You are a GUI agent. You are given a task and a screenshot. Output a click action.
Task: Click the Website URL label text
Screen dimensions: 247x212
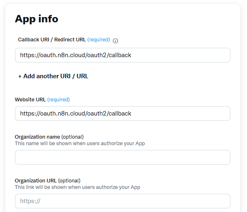[x=30, y=100]
